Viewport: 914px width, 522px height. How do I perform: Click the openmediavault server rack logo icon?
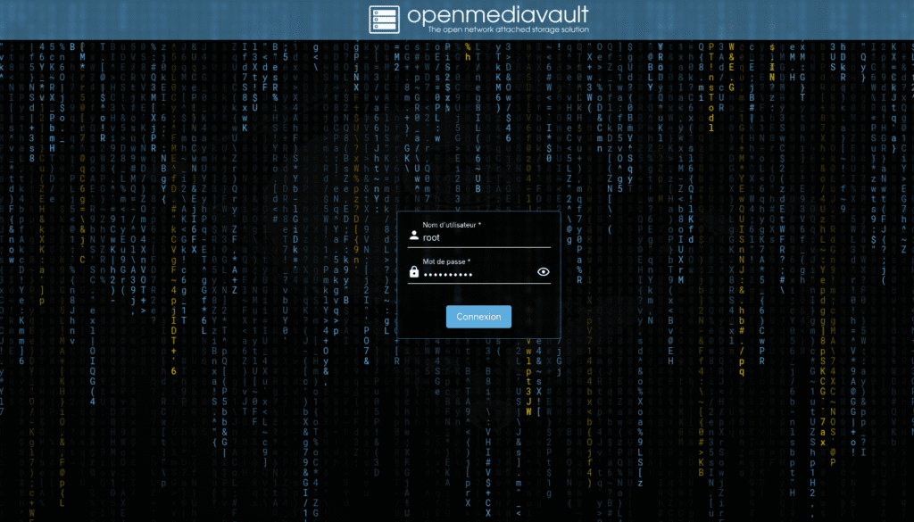[385, 20]
